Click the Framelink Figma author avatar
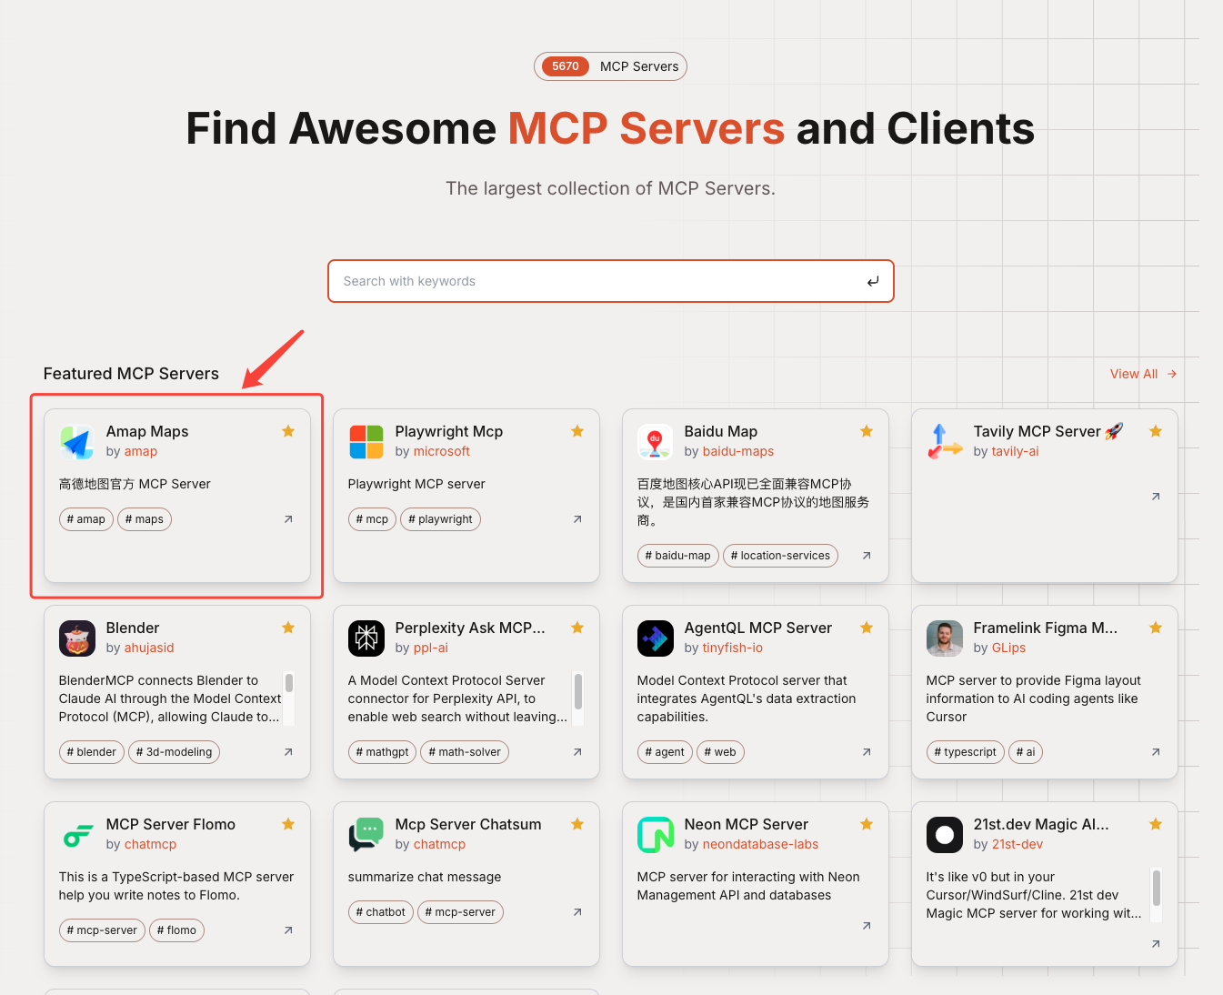 click(945, 638)
